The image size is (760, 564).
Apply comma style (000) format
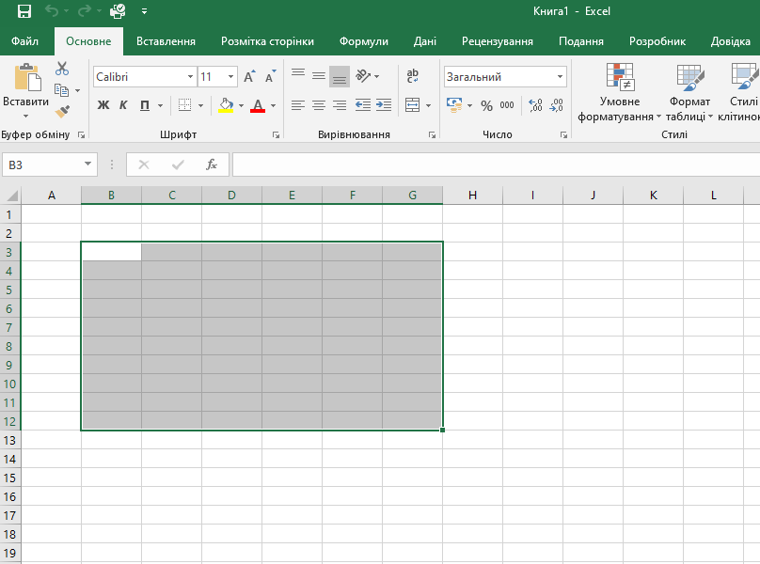[x=507, y=105]
